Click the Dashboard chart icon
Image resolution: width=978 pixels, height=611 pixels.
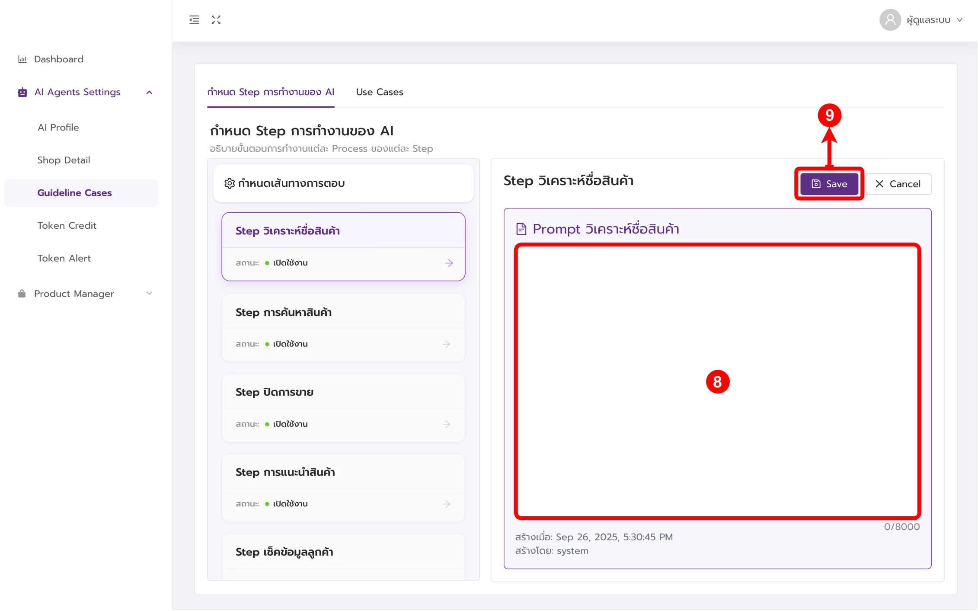pos(22,59)
